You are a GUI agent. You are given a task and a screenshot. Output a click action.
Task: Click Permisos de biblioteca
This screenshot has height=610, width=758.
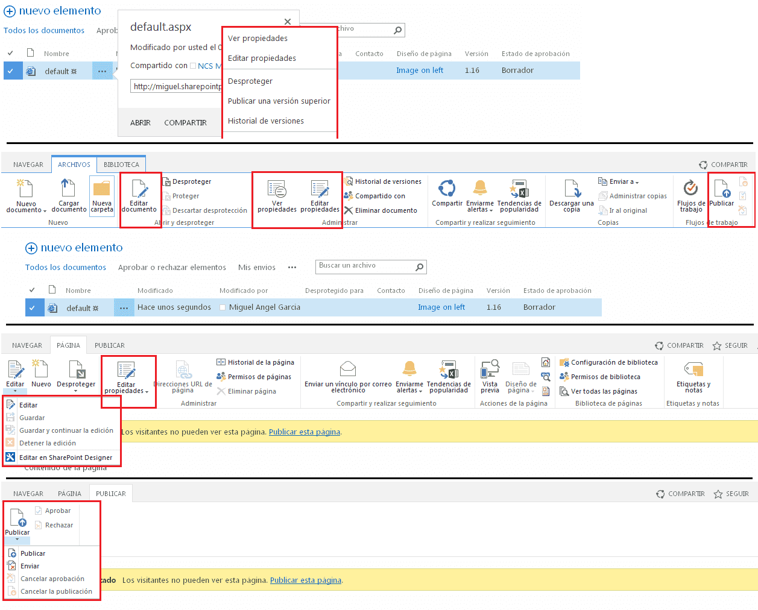click(x=600, y=377)
